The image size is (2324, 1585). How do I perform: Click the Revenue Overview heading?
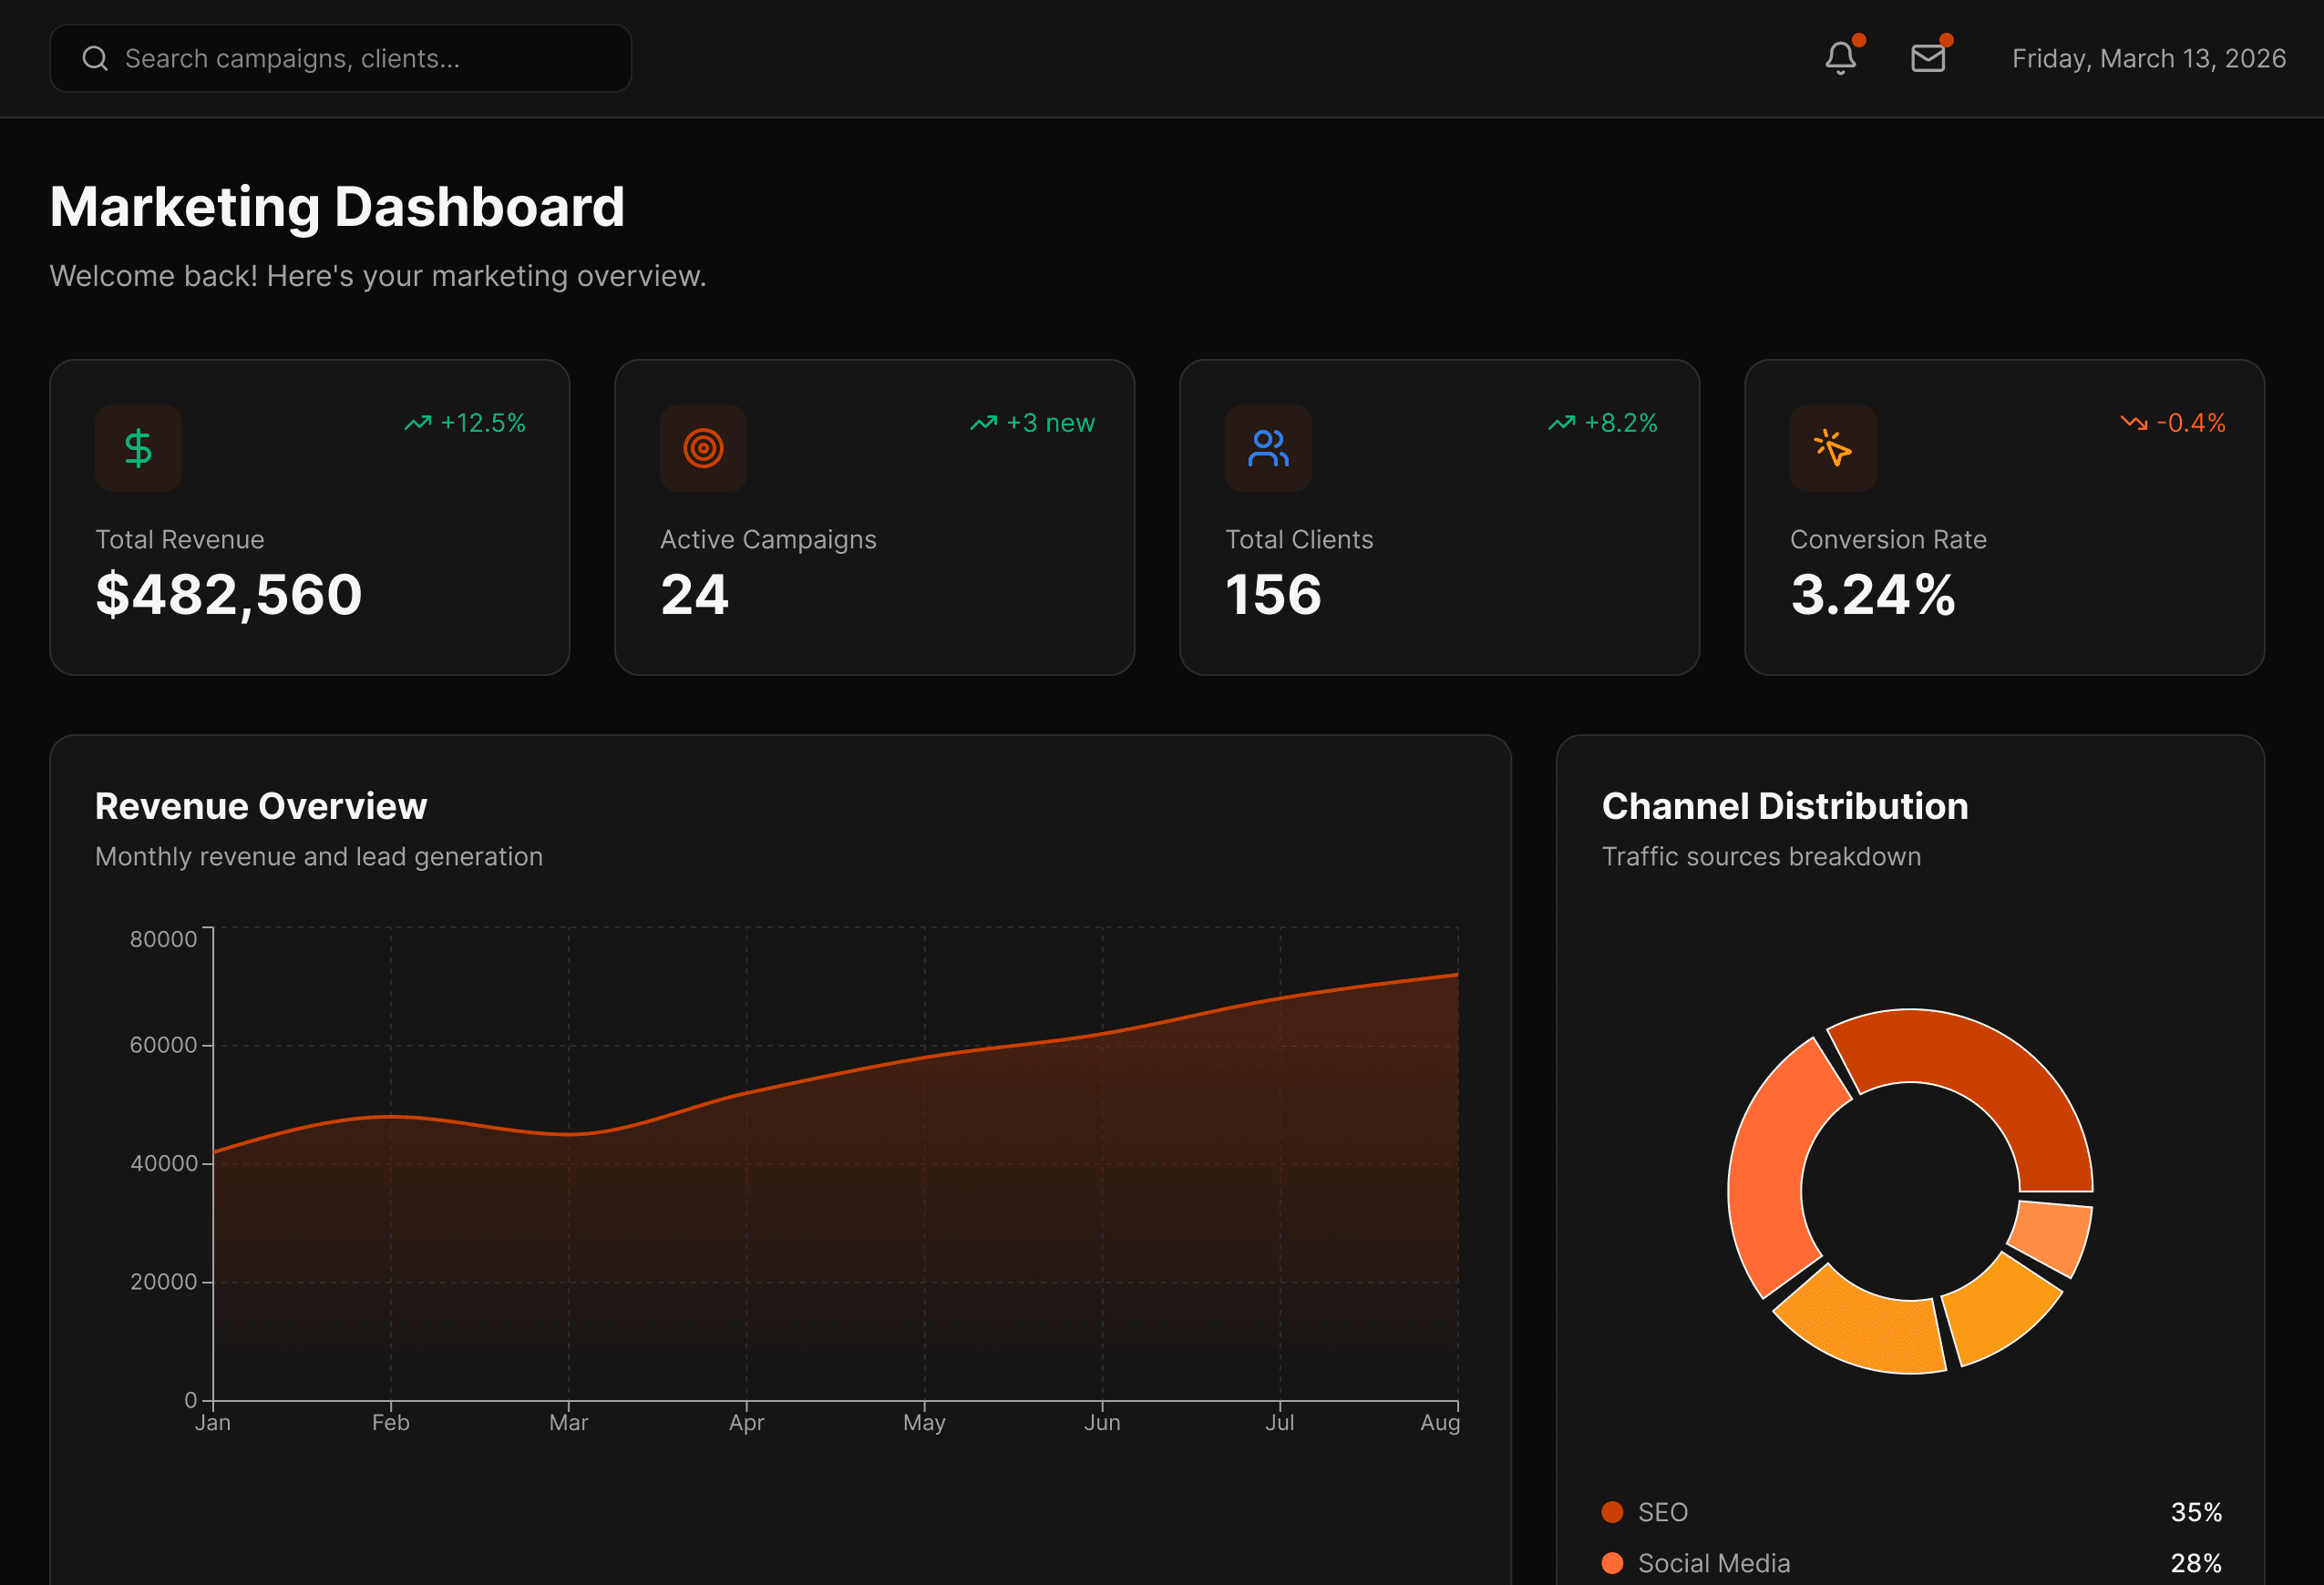(261, 805)
